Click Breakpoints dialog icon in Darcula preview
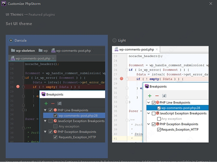This screenshot has width=217, height=168. click(43, 94)
